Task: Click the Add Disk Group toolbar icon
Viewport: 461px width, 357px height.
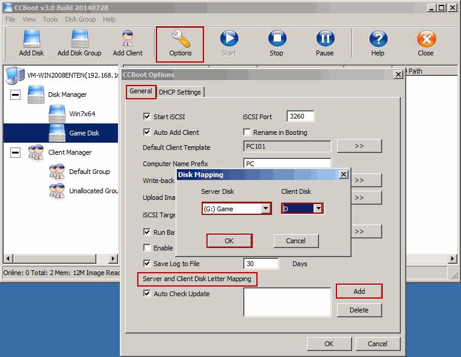Action: click(79, 39)
